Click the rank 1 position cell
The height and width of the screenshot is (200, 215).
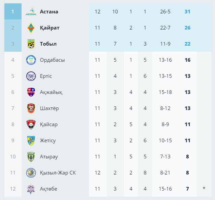point(13,12)
